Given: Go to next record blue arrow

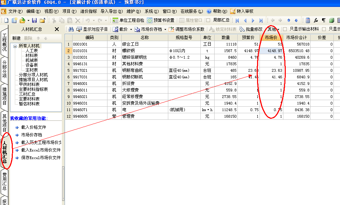Looking at the screenshot, I should [x=253, y=20].
